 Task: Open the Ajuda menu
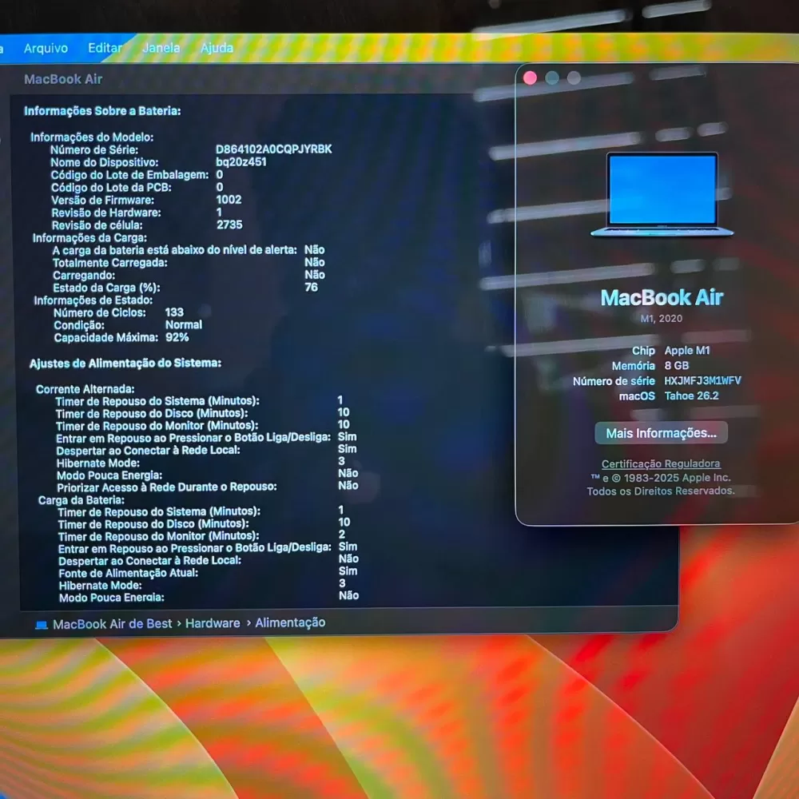coord(217,48)
